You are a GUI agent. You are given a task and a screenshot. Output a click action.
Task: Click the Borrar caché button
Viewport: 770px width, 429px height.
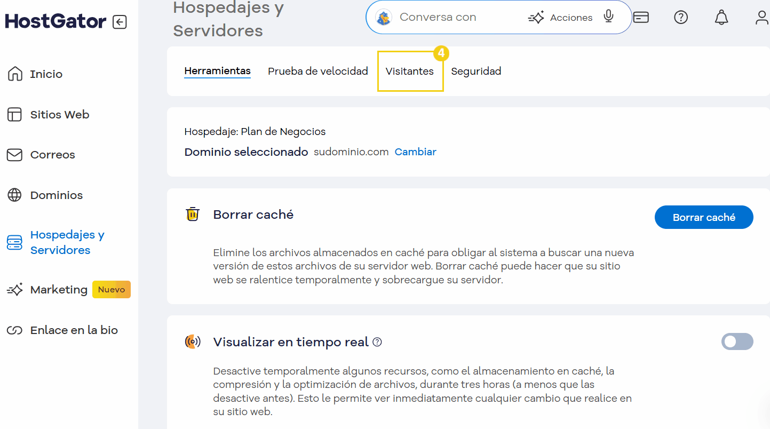pyautogui.click(x=704, y=217)
